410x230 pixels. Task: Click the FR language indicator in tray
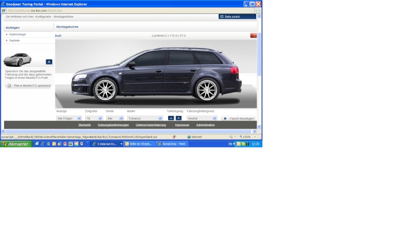(x=230, y=144)
